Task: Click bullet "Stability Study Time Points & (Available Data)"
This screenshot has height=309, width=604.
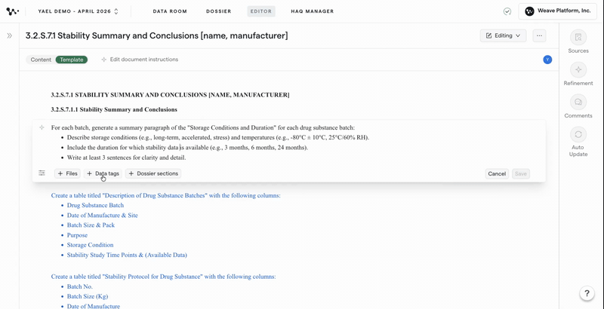Action: [127, 255]
